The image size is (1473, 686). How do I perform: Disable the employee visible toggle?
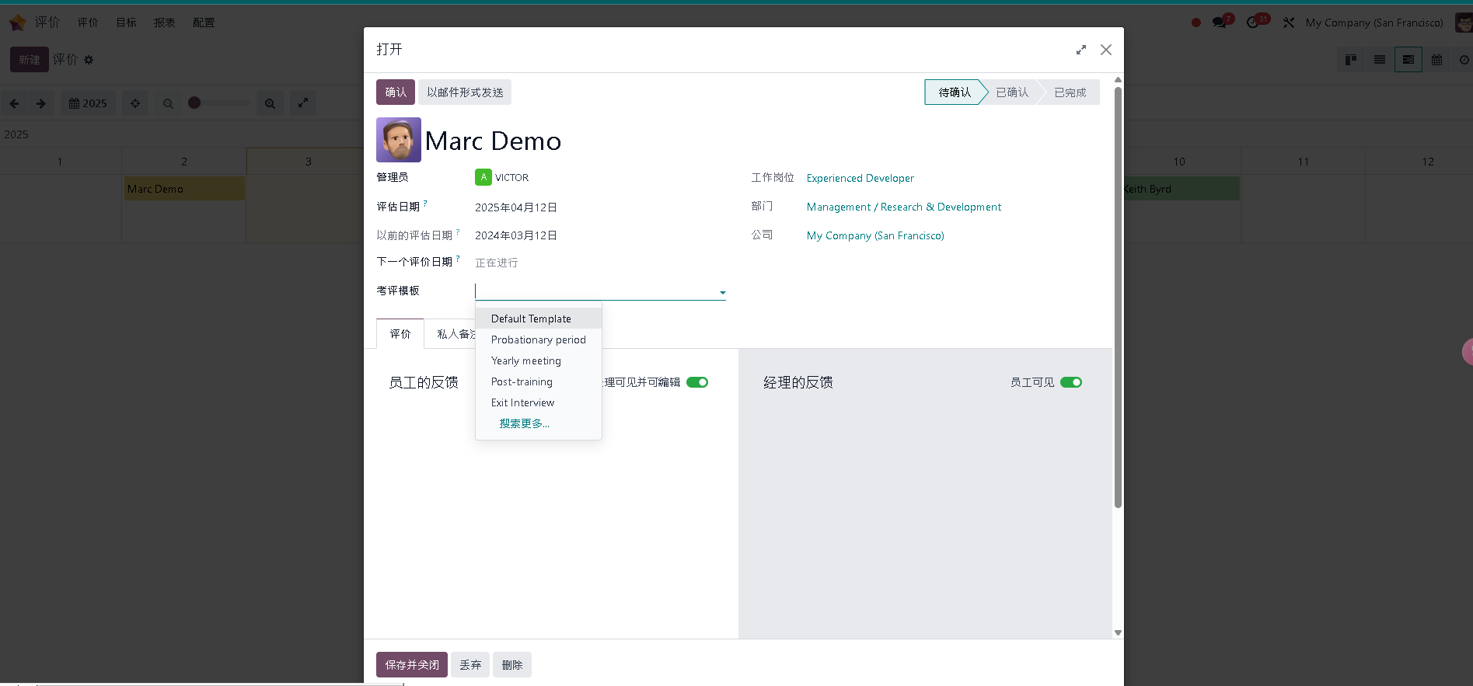coord(1071,382)
